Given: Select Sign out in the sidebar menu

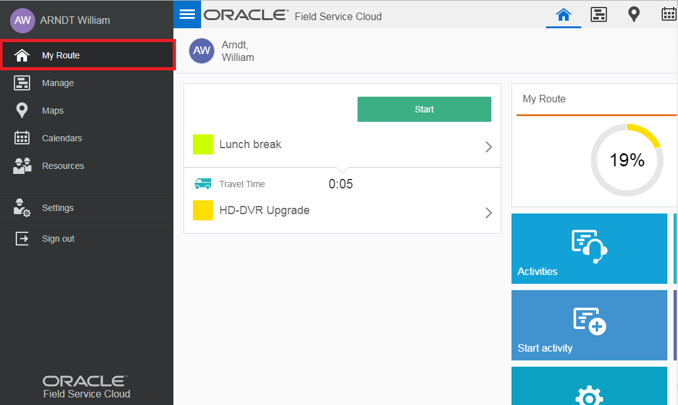Looking at the screenshot, I should click(87, 239).
